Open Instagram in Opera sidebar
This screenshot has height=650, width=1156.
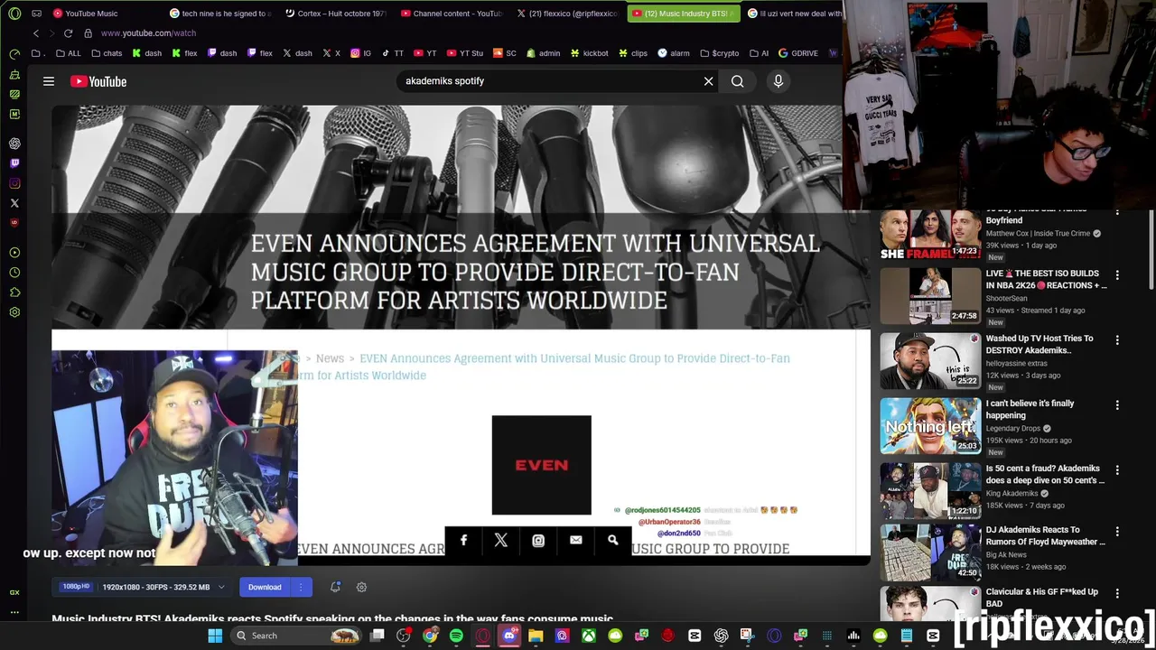pyautogui.click(x=14, y=183)
